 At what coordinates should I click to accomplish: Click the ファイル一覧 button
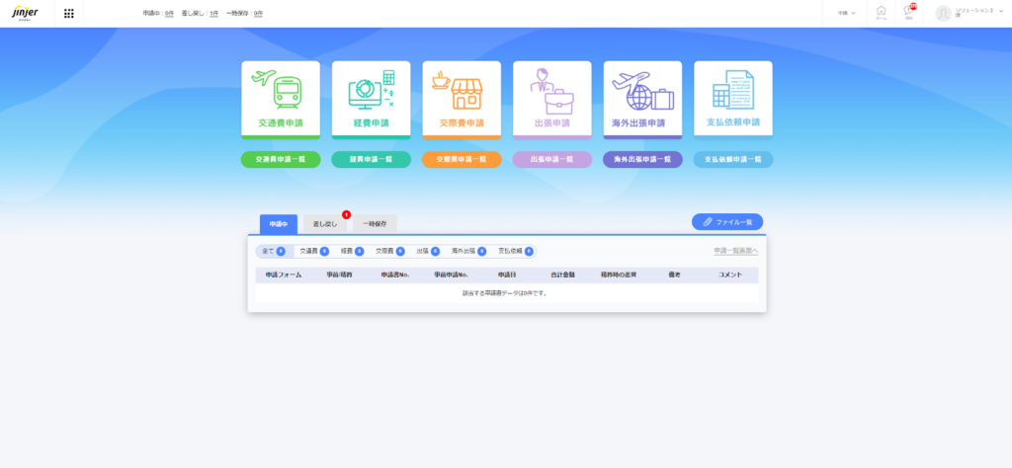(727, 223)
